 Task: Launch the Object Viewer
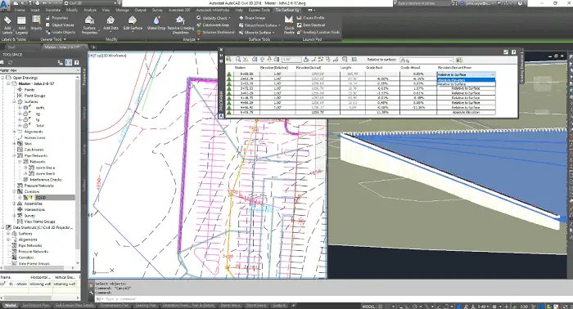(x=60, y=25)
